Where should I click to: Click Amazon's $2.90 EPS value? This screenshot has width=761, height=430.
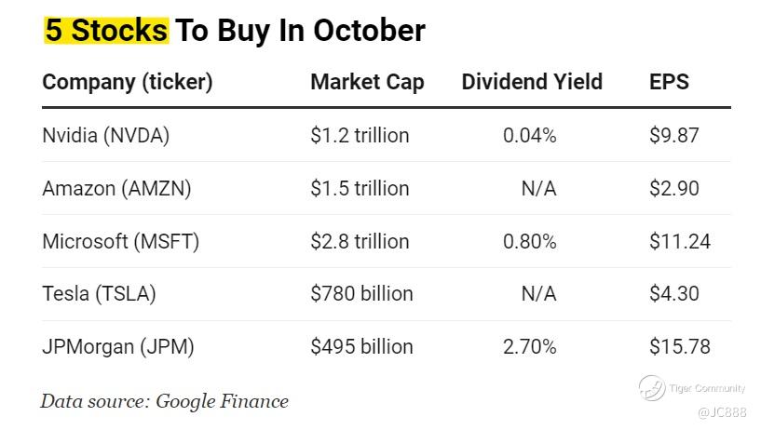pos(674,189)
